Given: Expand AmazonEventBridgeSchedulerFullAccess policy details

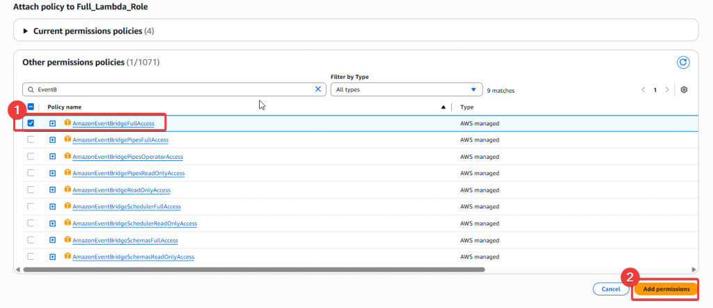Looking at the screenshot, I should point(52,206).
